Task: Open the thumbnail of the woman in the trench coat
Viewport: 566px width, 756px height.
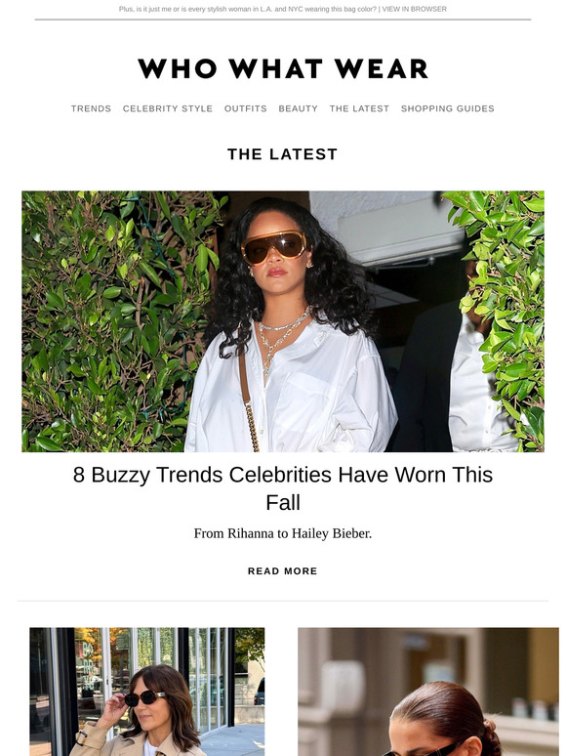Action: point(147,692)
